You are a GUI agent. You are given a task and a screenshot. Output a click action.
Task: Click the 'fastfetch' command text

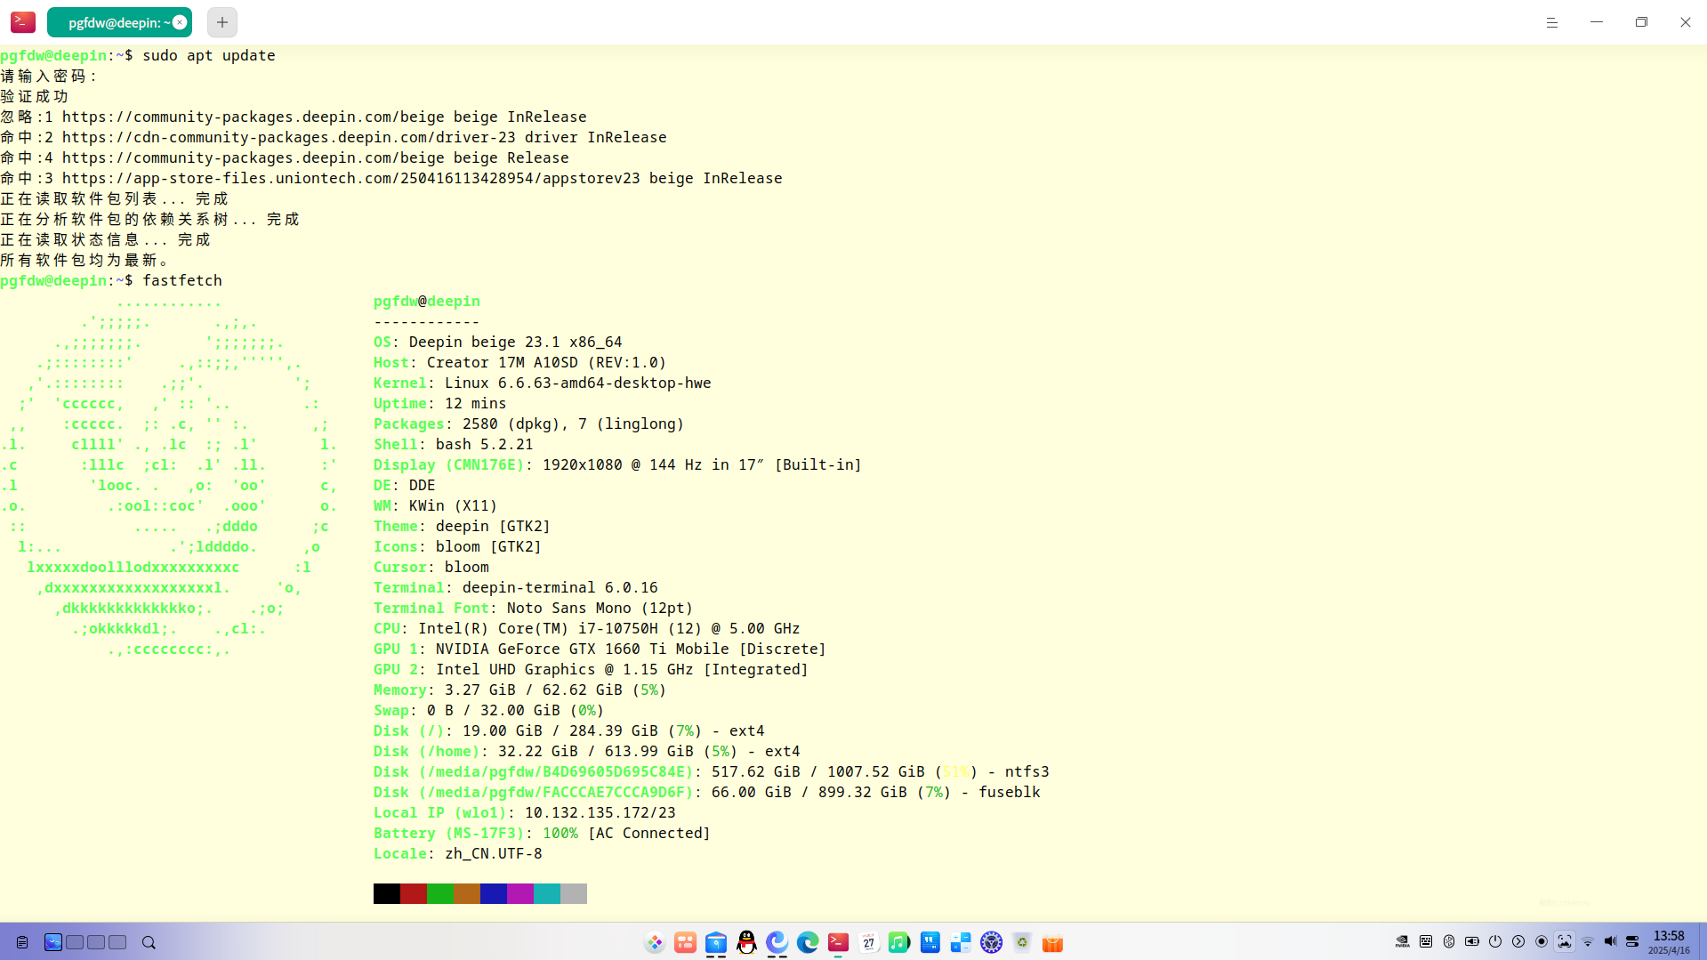click(x=182, y=280)
